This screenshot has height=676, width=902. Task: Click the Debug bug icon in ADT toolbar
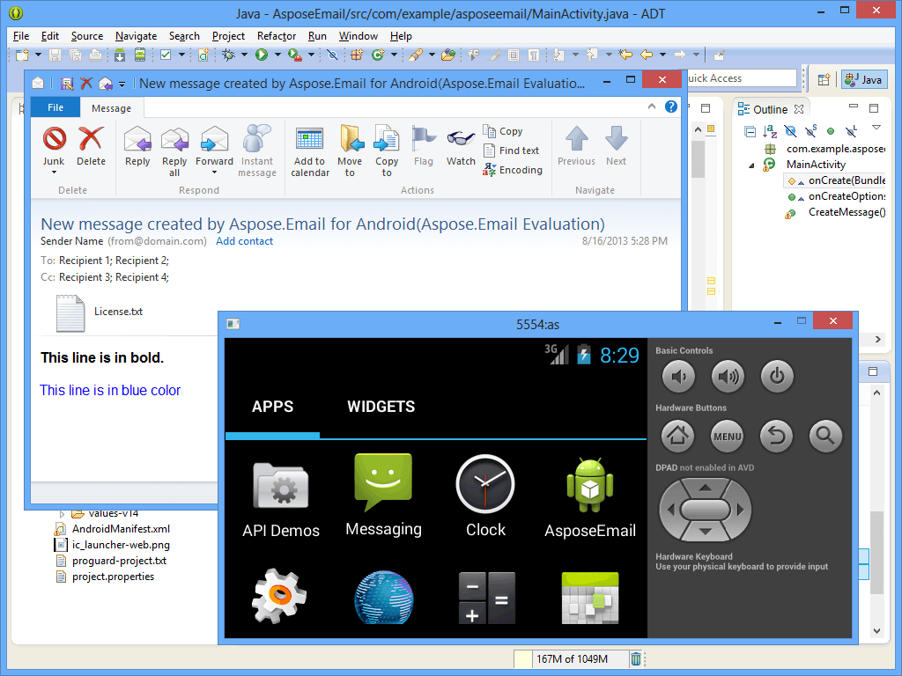coord(228,55)
